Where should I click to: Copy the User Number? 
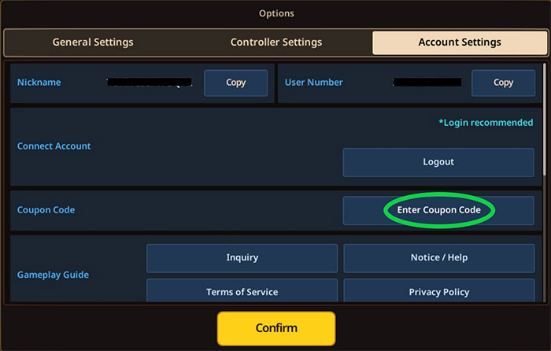[x=503, y=83]
